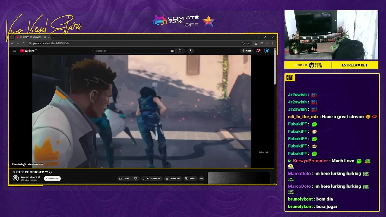The height and width of the screenshot is (217, 386).
Task: Open the site information icon in address bar
Action: 30,43
